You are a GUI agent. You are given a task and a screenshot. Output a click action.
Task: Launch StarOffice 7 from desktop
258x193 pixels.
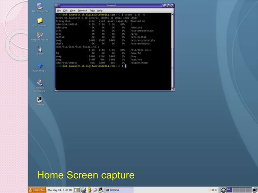tap(40, 65)
